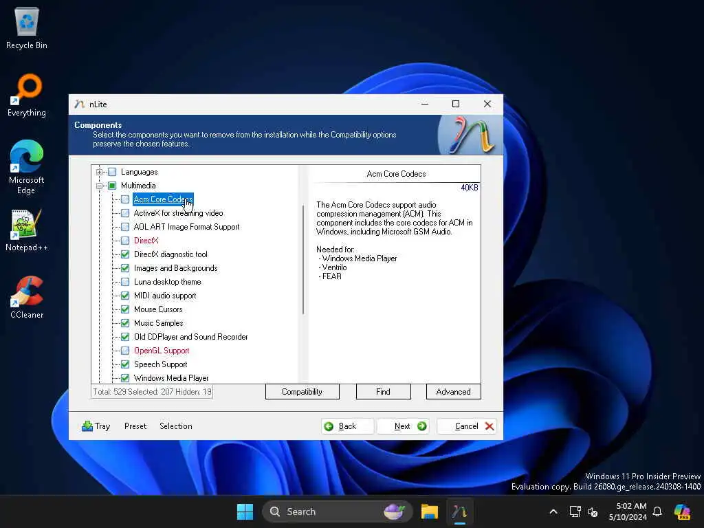Click the muted volume tray icon
The image size is (704, 528).
tap(593, 511)
